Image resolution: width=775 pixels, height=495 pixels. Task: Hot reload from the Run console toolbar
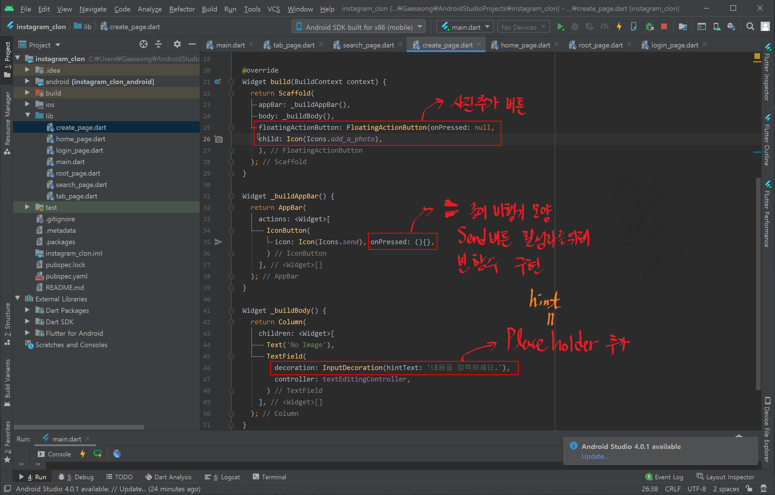click(83, 454)
